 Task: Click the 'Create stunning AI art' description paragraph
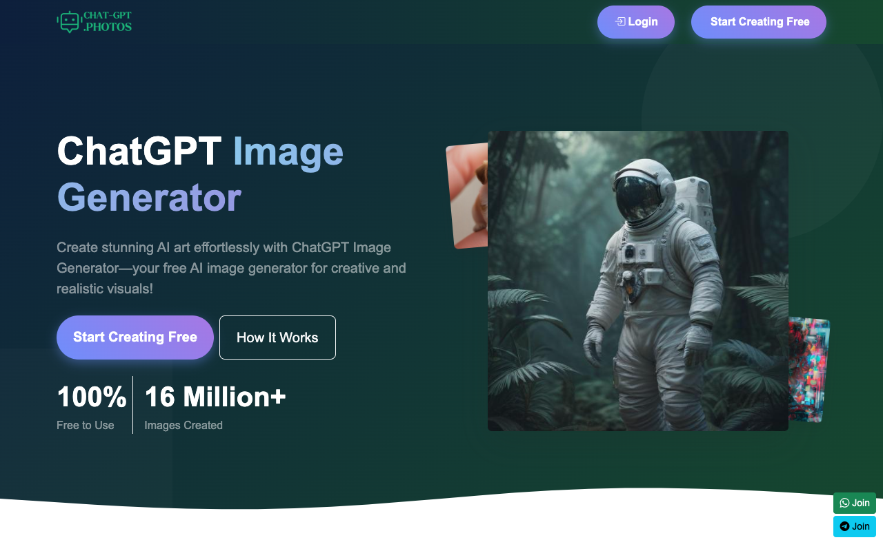[x=231, y=268]
